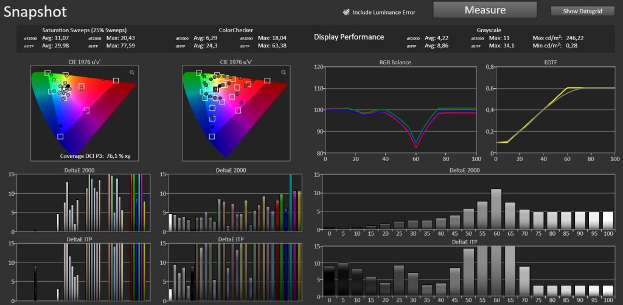
Task: Select the 100 bar in grayscale DeltaE 2000
Action: [x=607, y=219]
